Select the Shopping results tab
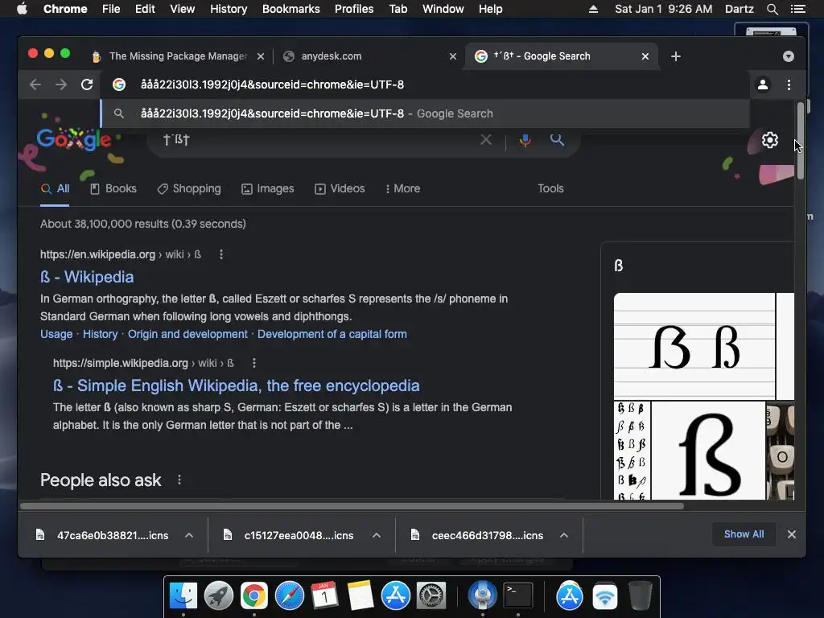Viewport: 824px width, 618px height. 189,188
